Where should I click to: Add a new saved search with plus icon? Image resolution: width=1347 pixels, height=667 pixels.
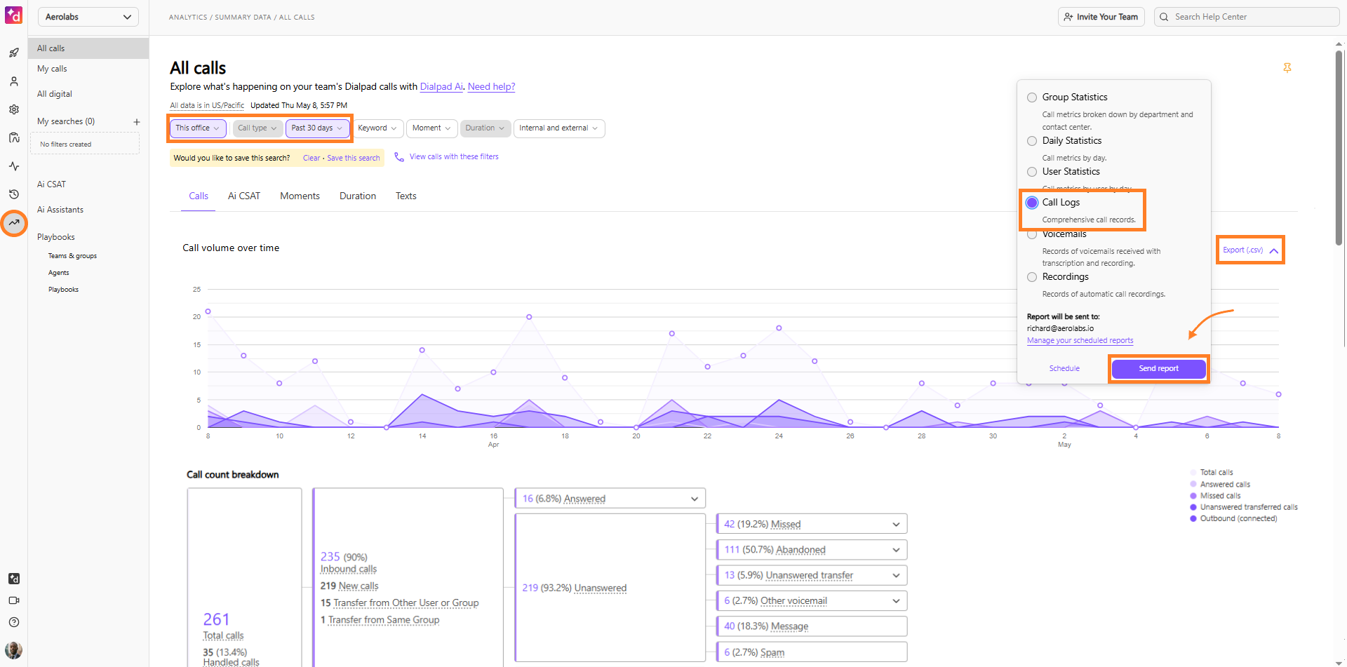point(137,122)
